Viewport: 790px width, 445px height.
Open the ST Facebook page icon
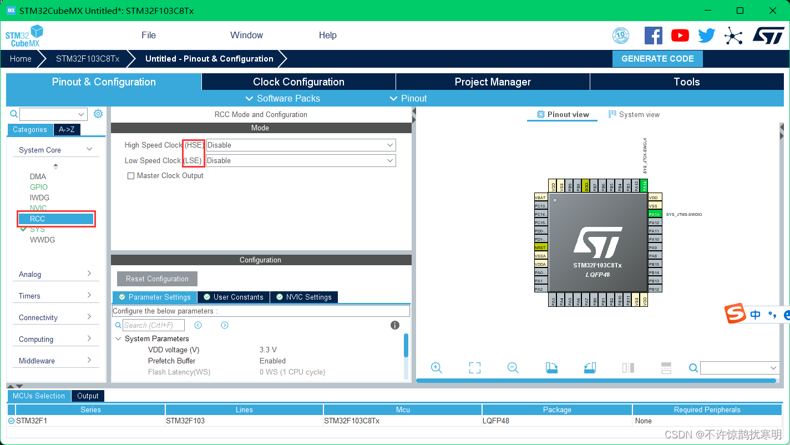pyautogui.click(x=653, y=36)
